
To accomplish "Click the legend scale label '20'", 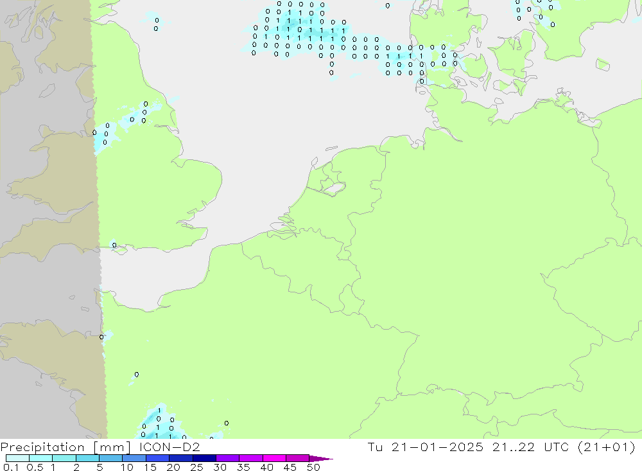I will (173, 467).
